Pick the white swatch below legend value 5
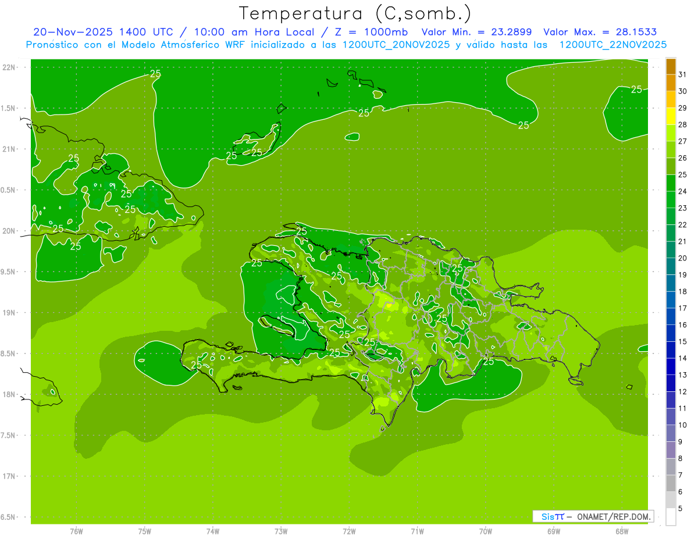This screenshot has width=698, height=539. point(671,517)
